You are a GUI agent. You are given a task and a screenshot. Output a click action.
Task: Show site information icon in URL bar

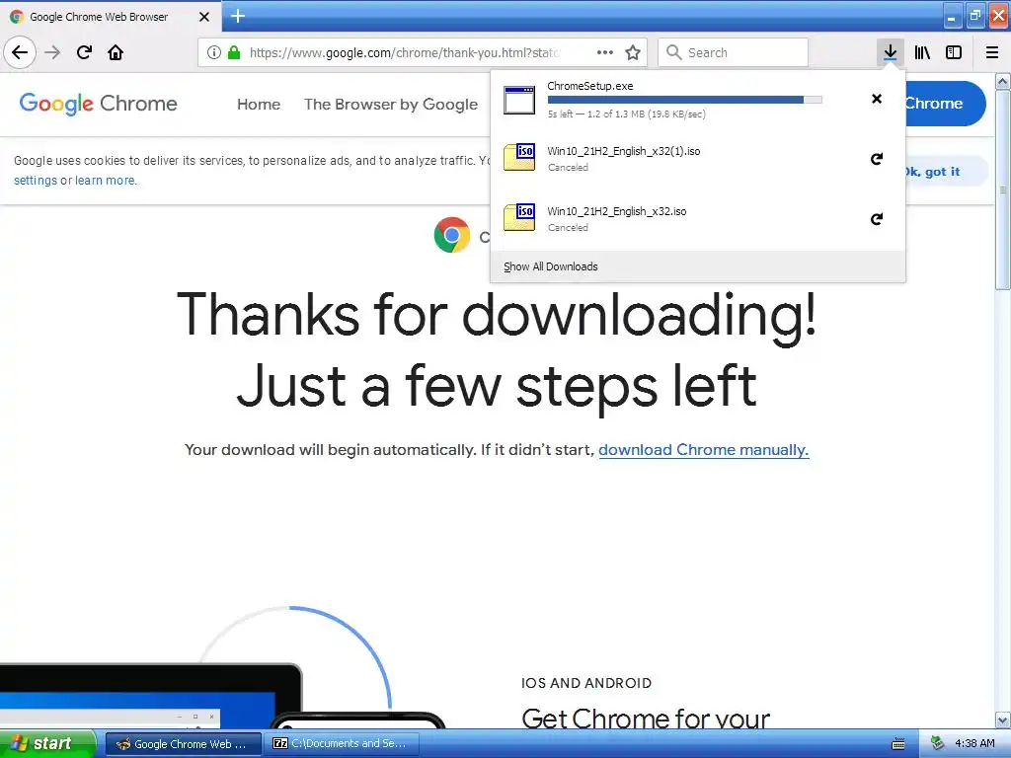(214, 52)
